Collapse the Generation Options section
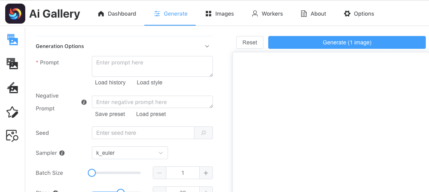Screen dimensions: 429x192 (x=207, y=46)
